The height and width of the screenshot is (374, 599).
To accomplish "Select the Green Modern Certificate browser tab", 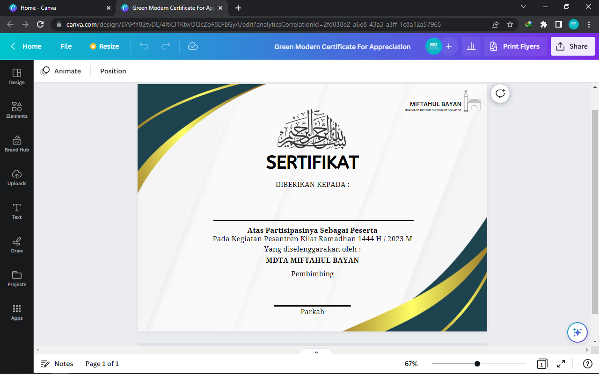I will click(x=172, y=8).
